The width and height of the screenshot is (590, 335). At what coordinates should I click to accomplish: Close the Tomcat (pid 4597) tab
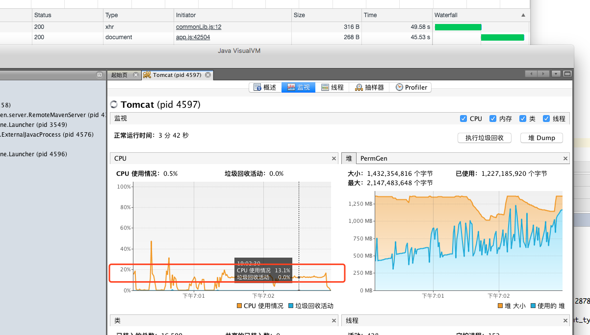[x=208, y=75]
